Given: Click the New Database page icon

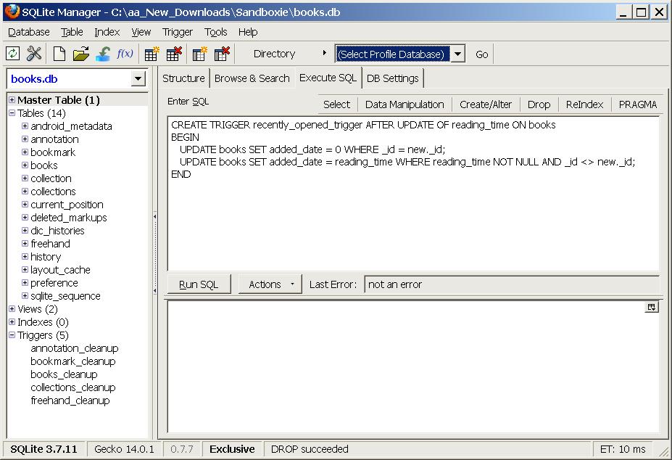Looking at the screenshot, I should point(59,54).
